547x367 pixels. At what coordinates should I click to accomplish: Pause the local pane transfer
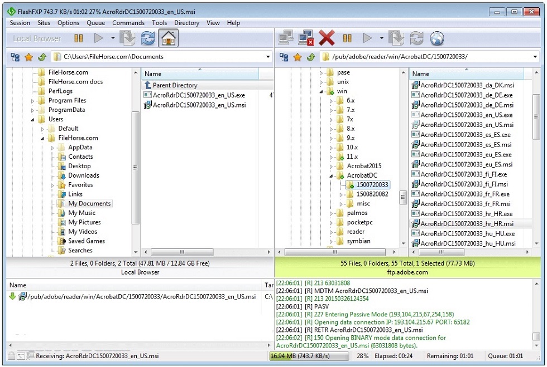[79, 38]
